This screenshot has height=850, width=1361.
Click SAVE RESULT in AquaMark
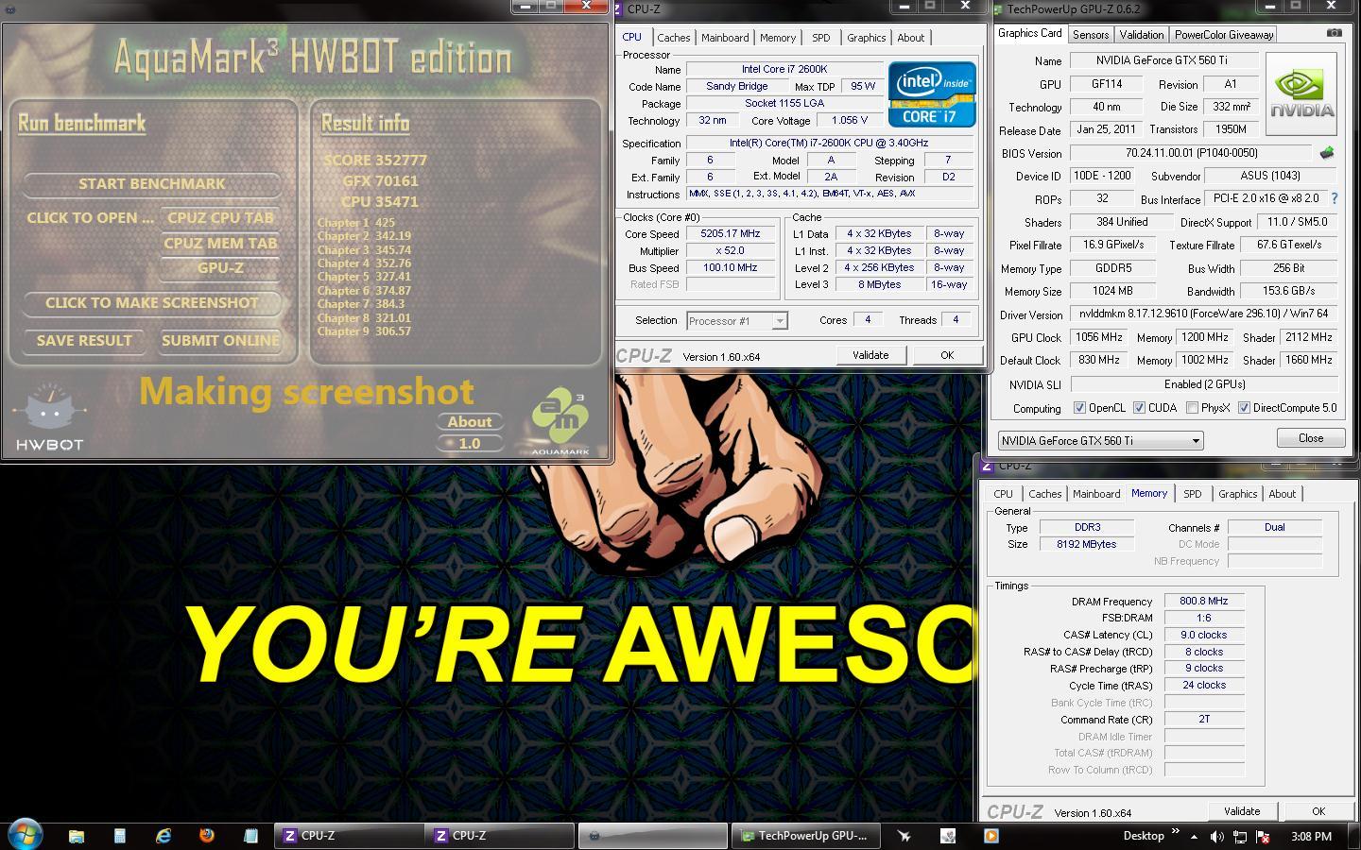coord(84,340)
